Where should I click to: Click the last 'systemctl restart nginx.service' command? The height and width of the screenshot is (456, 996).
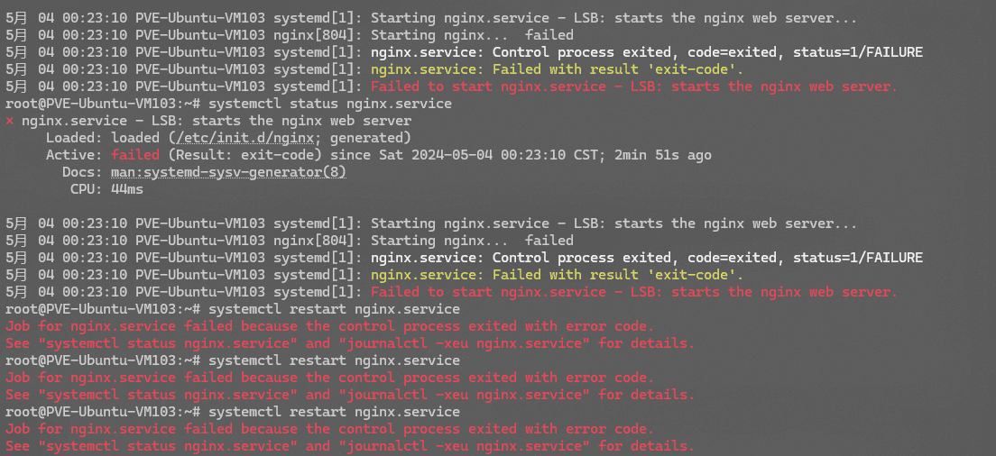pos(334,412)
